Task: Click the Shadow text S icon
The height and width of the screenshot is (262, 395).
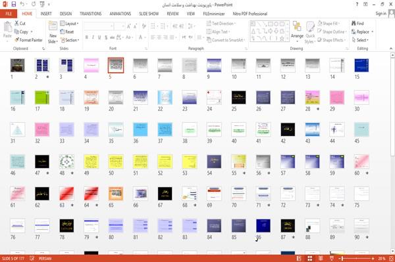Action: (106, 37)
